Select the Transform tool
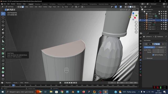 3,33
